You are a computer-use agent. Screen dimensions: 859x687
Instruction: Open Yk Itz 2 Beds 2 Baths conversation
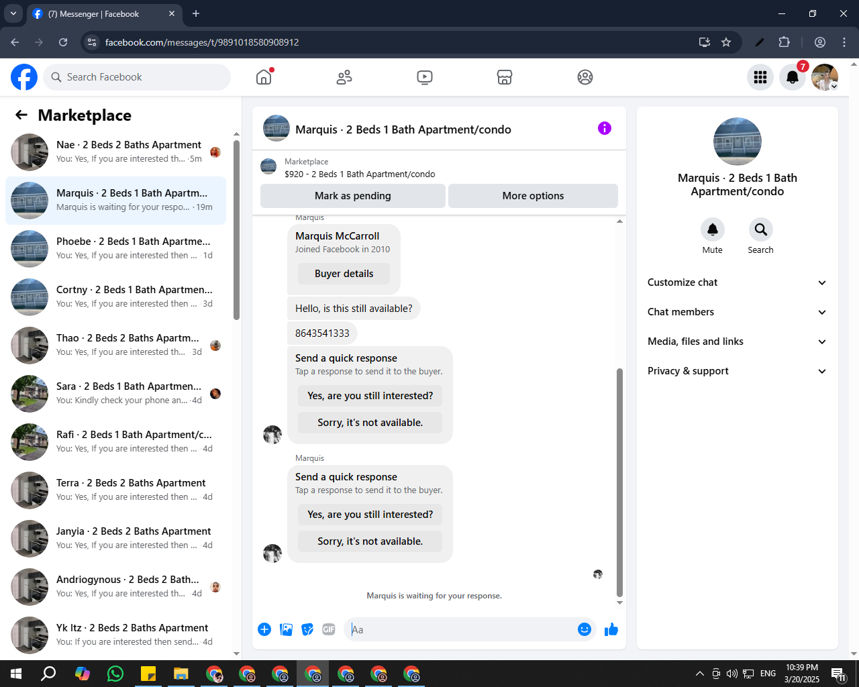coord(115,635)
